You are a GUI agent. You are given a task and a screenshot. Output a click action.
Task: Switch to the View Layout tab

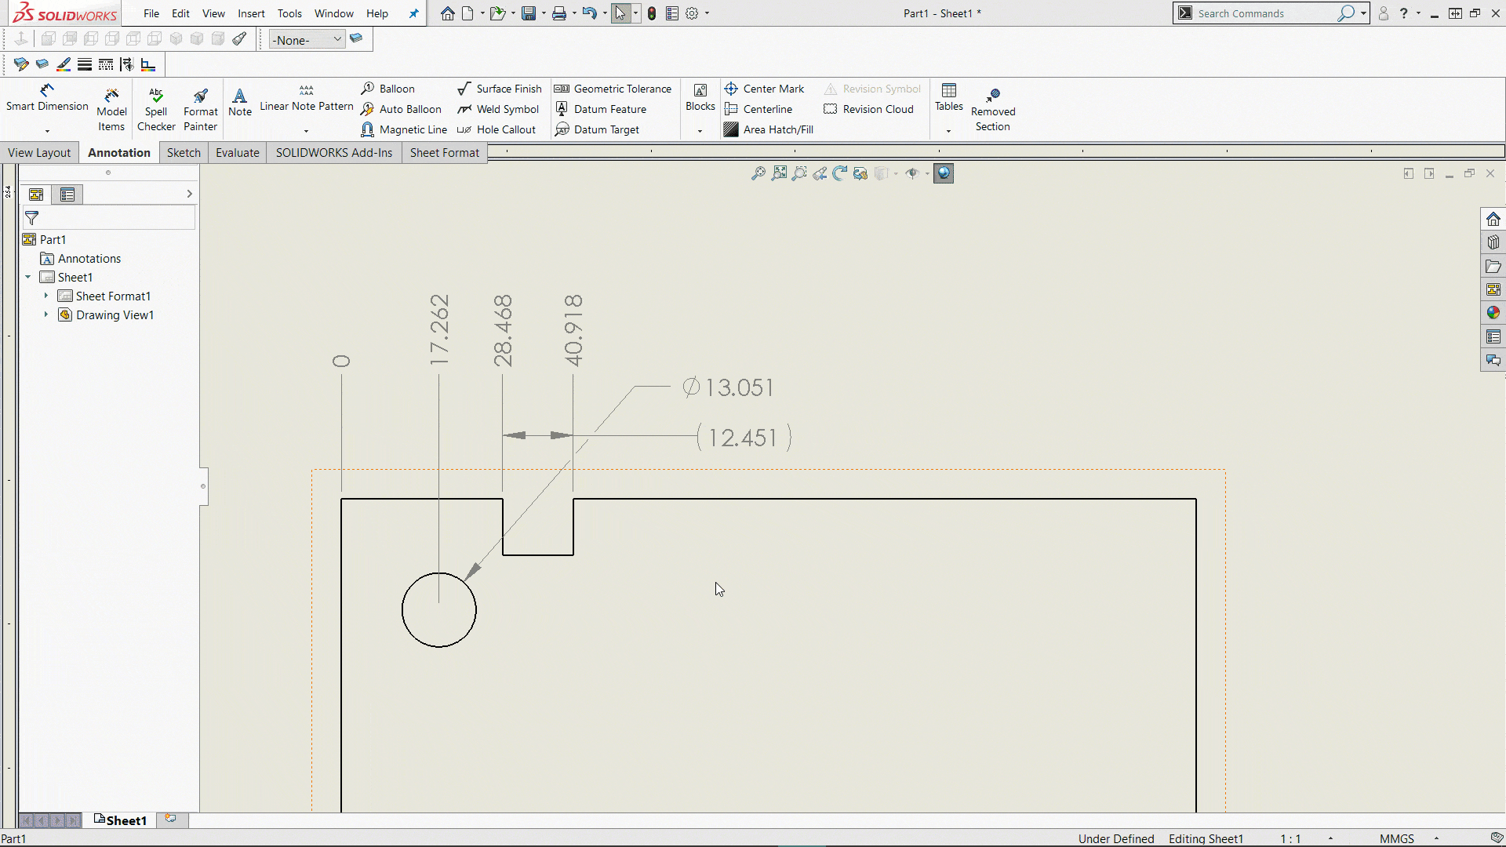(x=39, y=152)
